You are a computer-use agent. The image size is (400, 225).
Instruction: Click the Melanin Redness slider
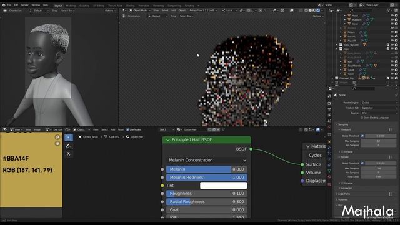pyautogui.click(x=207, y=177)
